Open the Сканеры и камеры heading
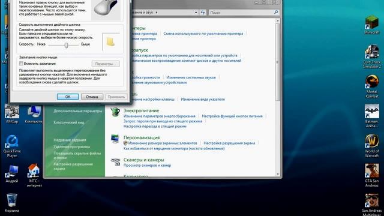Viewport: 384px width, 216px height. pos(144,160)
